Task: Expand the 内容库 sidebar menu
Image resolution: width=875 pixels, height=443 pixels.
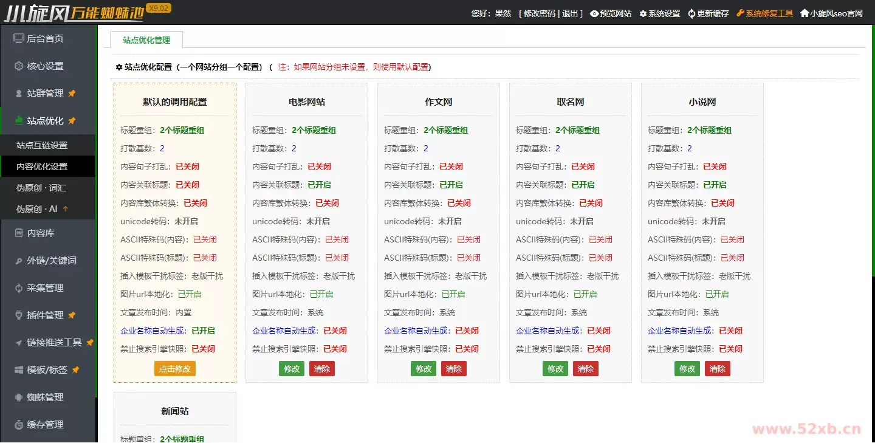Action: (40, 233)
